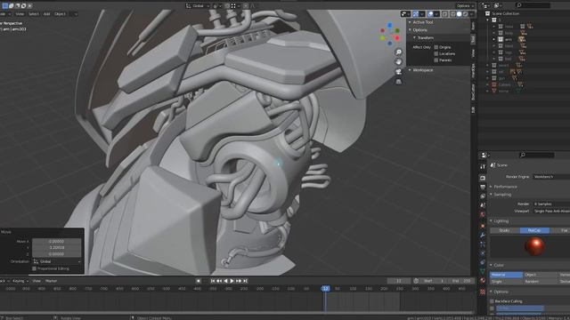The image size is (570, 320).
Task: Open the View Layer properties tab icon
Action: click(483, 196)
